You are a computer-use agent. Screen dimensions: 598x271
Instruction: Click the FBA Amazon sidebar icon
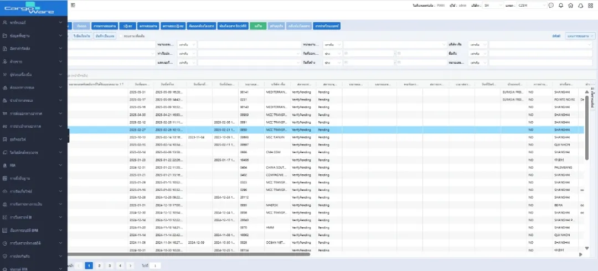(x=5, y=165)
